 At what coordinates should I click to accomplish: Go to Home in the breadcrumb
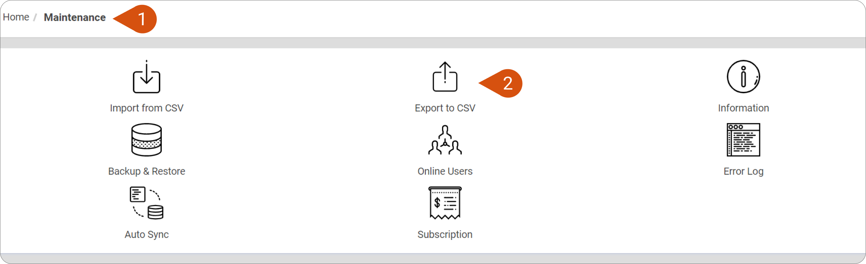click(x=16, y=17)
